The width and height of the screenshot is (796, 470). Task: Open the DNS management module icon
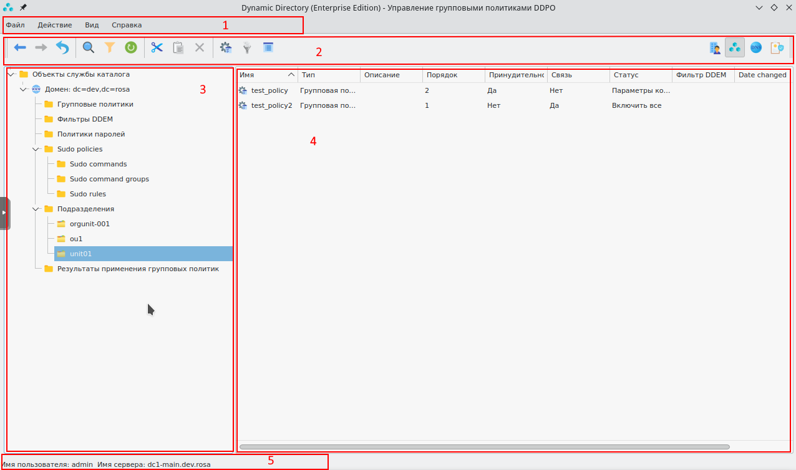[756, 47]
